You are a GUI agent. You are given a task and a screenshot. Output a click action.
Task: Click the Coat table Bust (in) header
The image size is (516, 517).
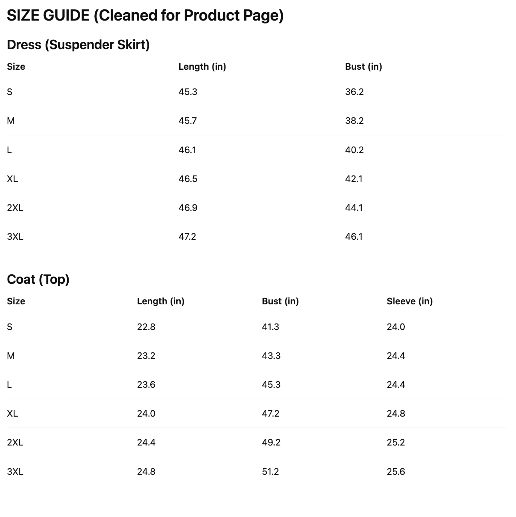[x=280, y=301]
